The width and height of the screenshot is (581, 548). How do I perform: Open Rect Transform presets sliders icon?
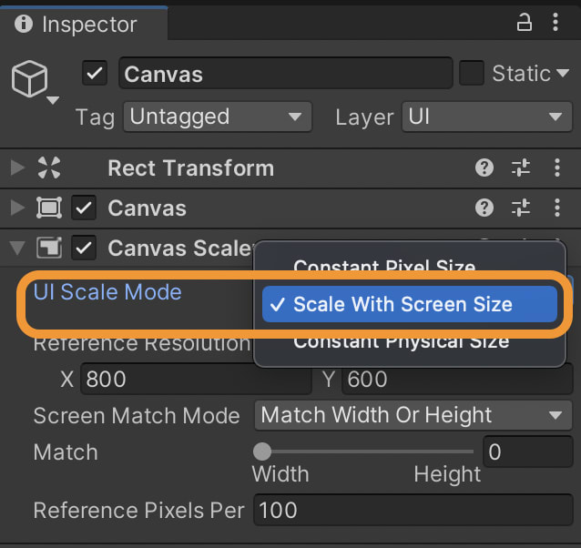pyautogui.click(x=521, y=168)
